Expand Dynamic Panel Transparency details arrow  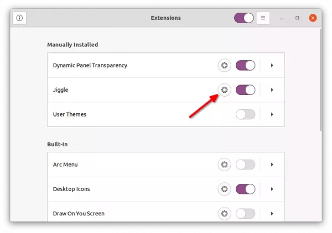click(x=272, y=66)
